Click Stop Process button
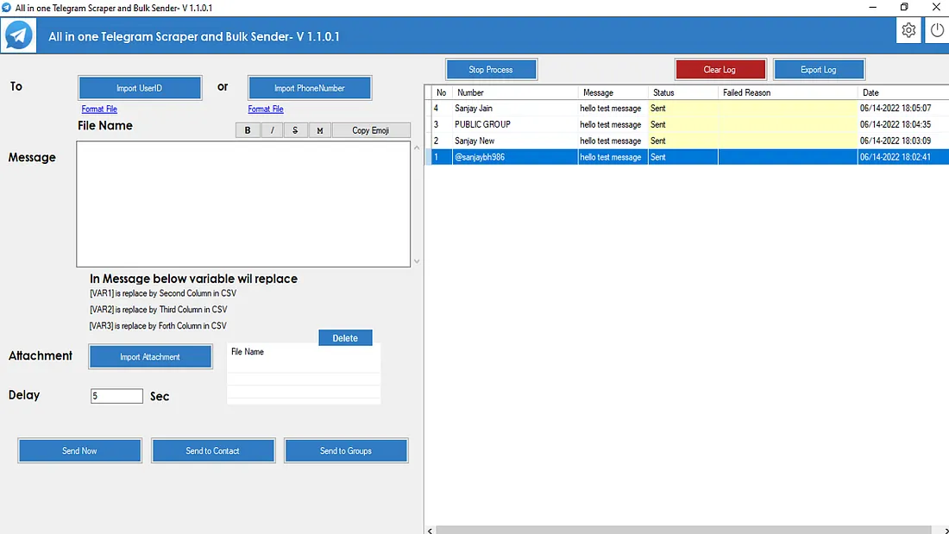This screenshot has width=949, height=534. [x=491, y=70]
